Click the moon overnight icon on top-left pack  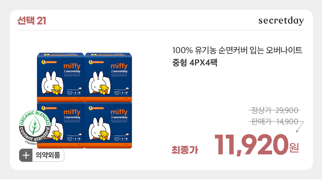point(43,62)
